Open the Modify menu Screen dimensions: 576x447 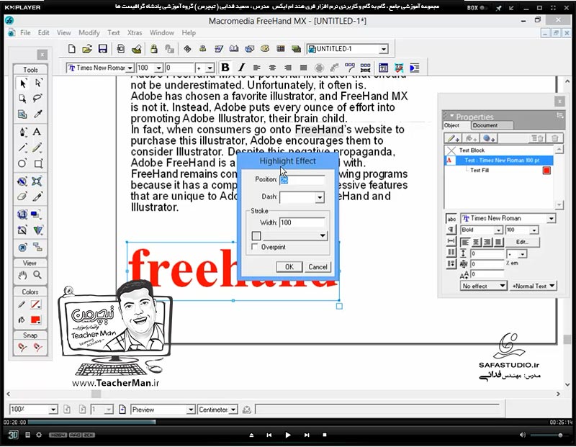coord(89,32)
